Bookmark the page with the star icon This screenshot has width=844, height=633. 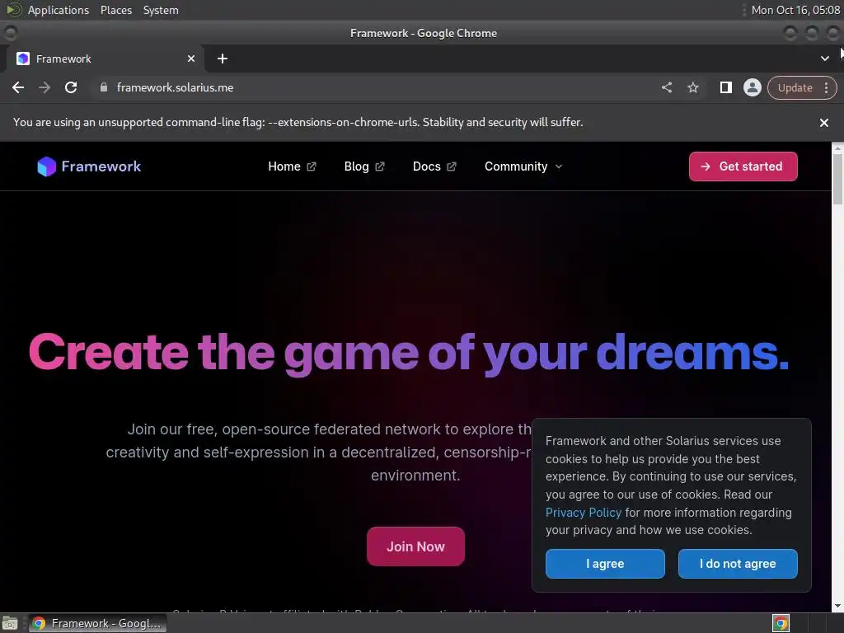693,87
